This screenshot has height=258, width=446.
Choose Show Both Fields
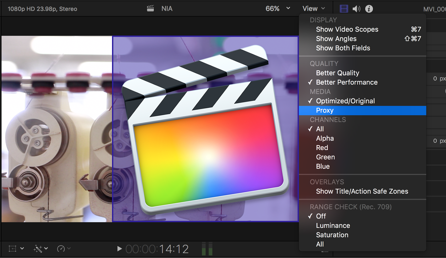[362, 48]
